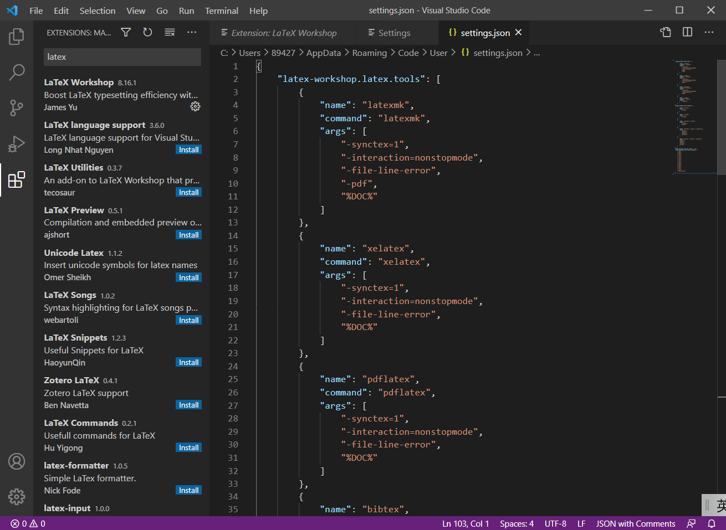Switch to the Settings tab
This screenshot has height=530, width=726.
click(393, 33)
